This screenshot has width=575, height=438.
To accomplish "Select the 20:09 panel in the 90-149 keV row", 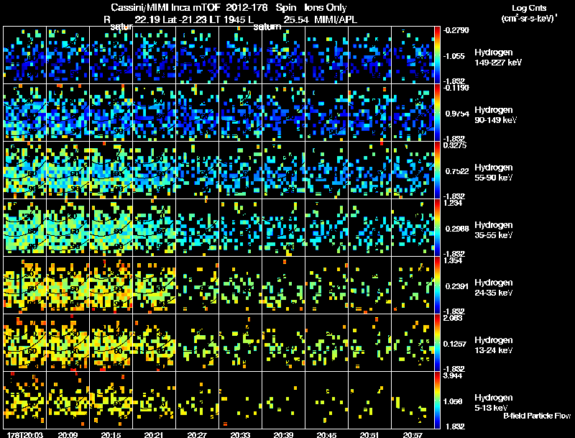I will pos(68,113).
